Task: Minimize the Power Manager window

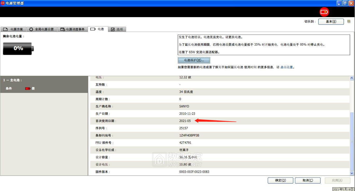Action: 339,3
